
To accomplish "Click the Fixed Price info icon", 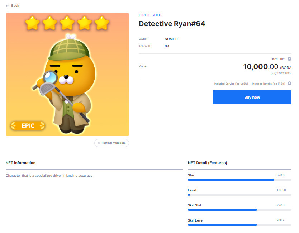I will (x=289, y=59).
